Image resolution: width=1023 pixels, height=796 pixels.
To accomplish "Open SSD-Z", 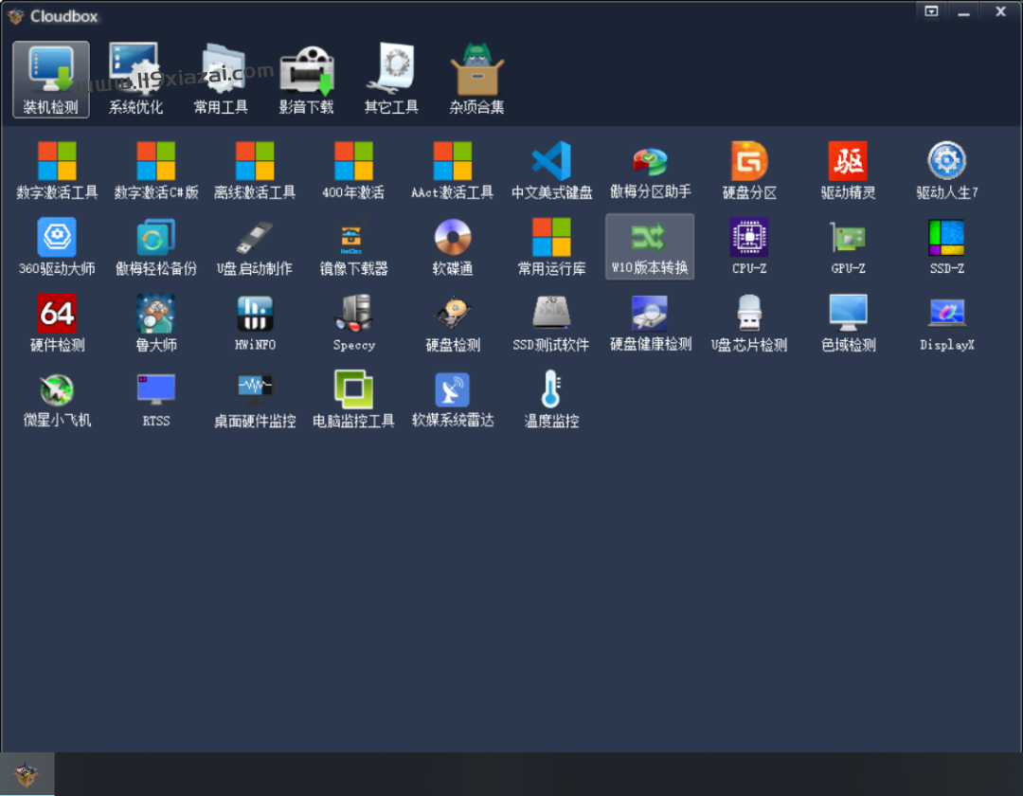I will pos(946,246).
